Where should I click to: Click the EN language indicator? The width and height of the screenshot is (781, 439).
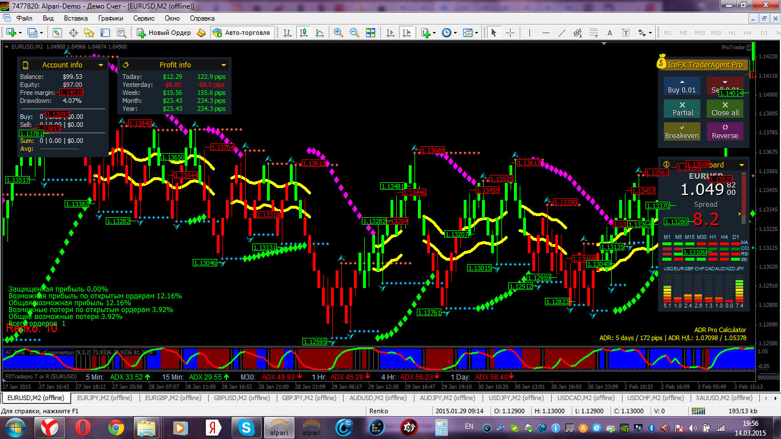tap(469, 426)
